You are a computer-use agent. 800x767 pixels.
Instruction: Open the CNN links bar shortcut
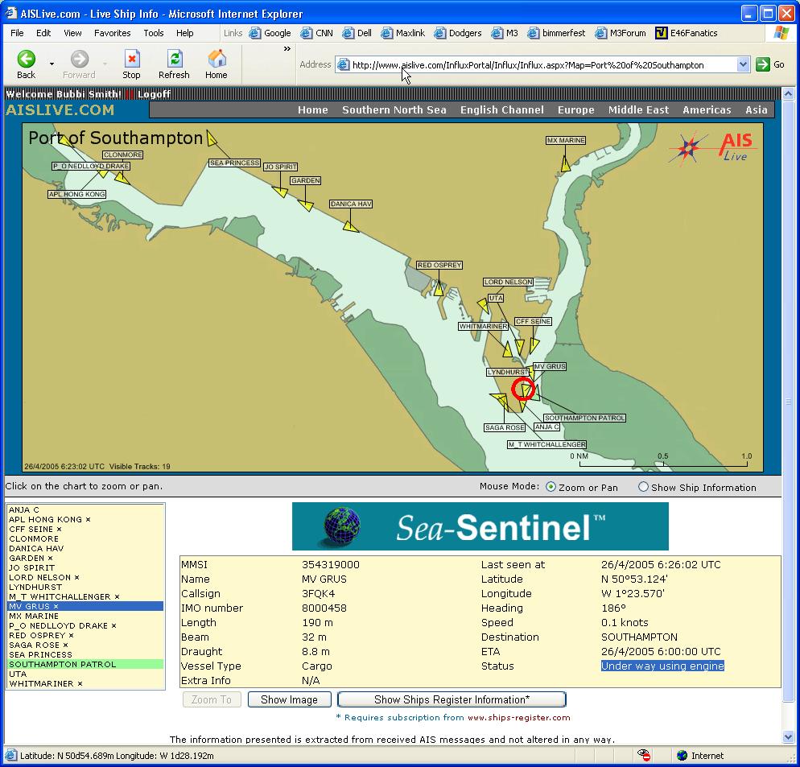pos(317,33)
